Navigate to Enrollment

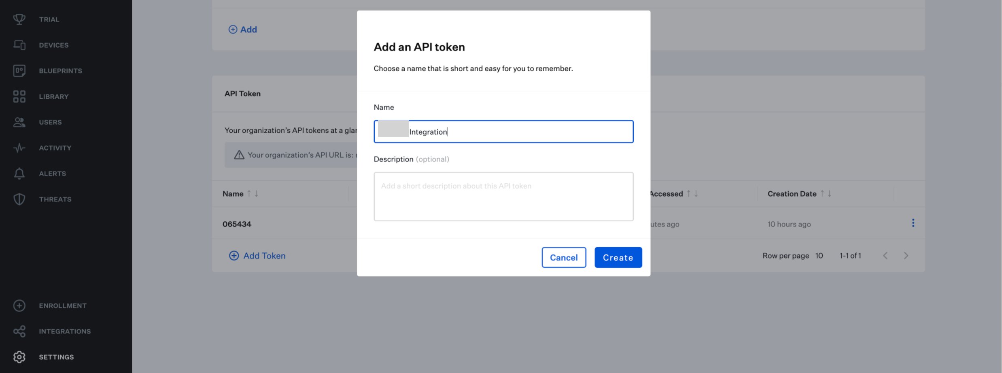[63, 305]
